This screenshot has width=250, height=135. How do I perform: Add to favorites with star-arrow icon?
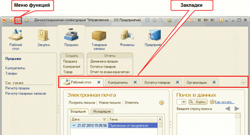(x=169, y=20)
